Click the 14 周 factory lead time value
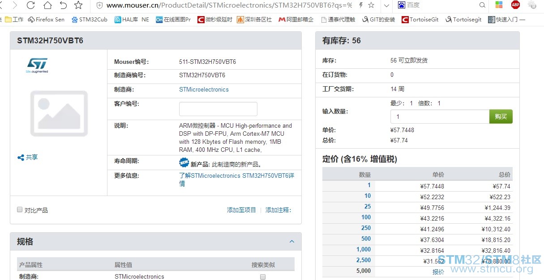Image resolution: width=544 pixels, height=280 pixels. point(397,89)
